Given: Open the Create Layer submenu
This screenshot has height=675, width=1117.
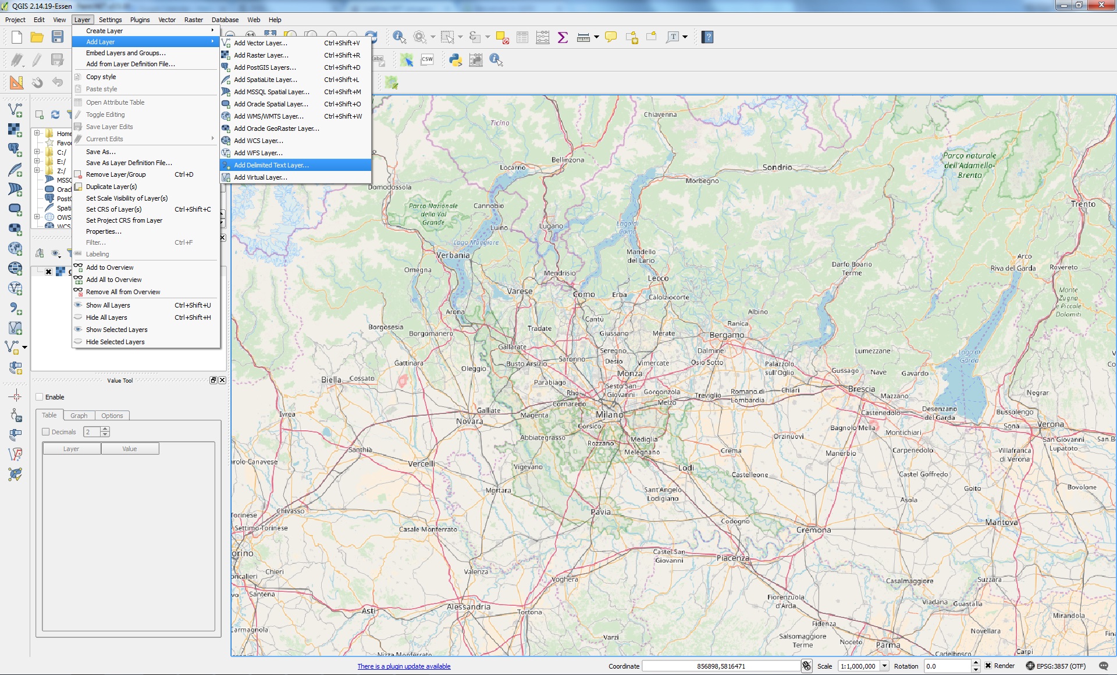Looking at the screenshot, I should pos(145,31).
